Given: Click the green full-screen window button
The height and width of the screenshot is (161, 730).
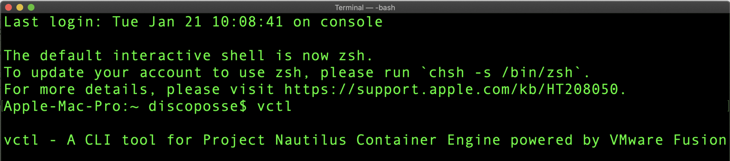Looking at the screenshot, I should 31,7.
